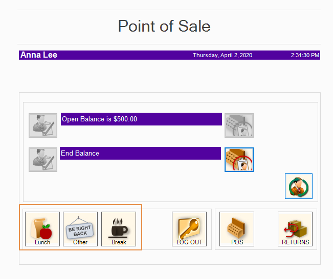Open the POS register
This screenshot has height=279, width=333.
coord(237,227)
